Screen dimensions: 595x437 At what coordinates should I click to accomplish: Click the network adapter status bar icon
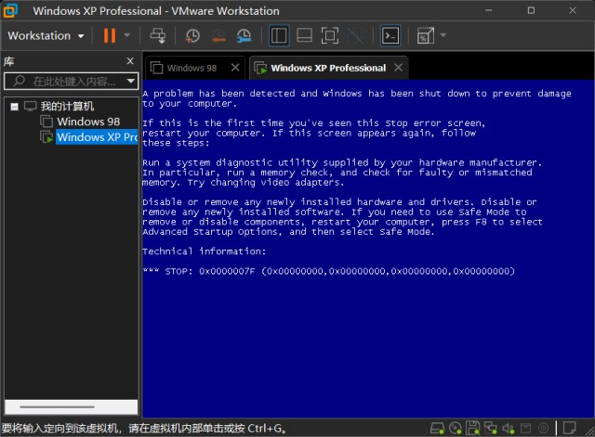(x=490, y=429)
